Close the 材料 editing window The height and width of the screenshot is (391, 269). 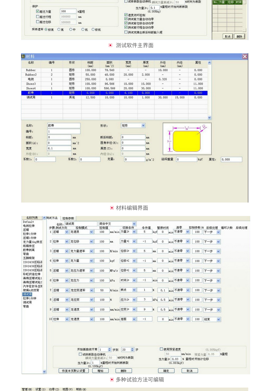pos(245,56)
